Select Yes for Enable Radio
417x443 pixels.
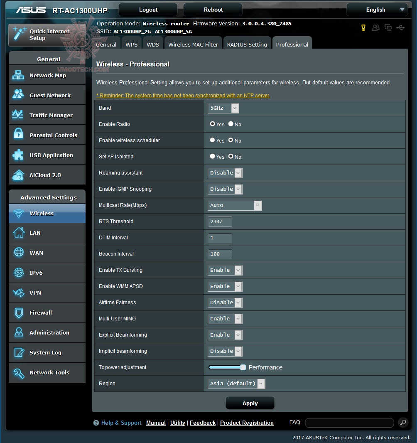pyautogui.click(x=212, y=124)
